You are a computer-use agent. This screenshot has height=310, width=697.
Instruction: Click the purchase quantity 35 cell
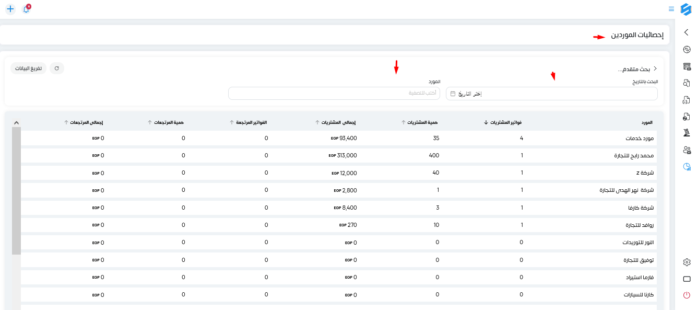click(x=436, y=138)
